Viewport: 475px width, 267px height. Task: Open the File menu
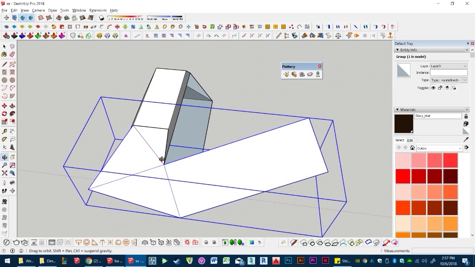click(4, 10)
